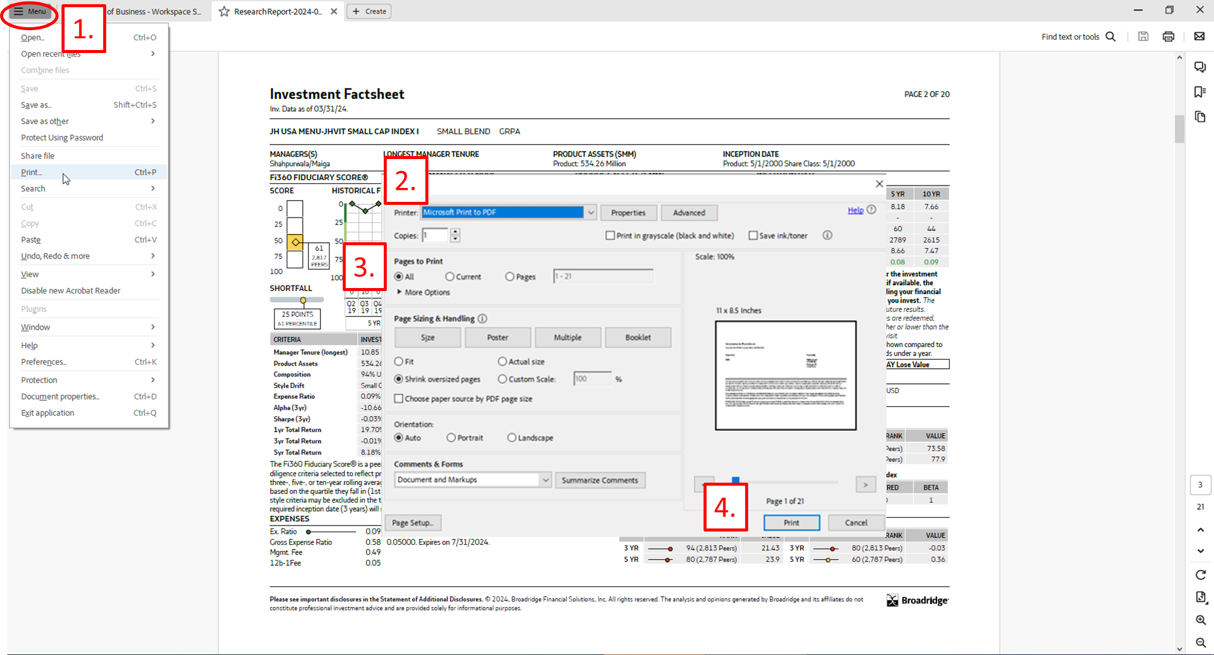1214x655 pixels.
Task: Open the Comments & Forms dropdown
Action: click(545, 480)
